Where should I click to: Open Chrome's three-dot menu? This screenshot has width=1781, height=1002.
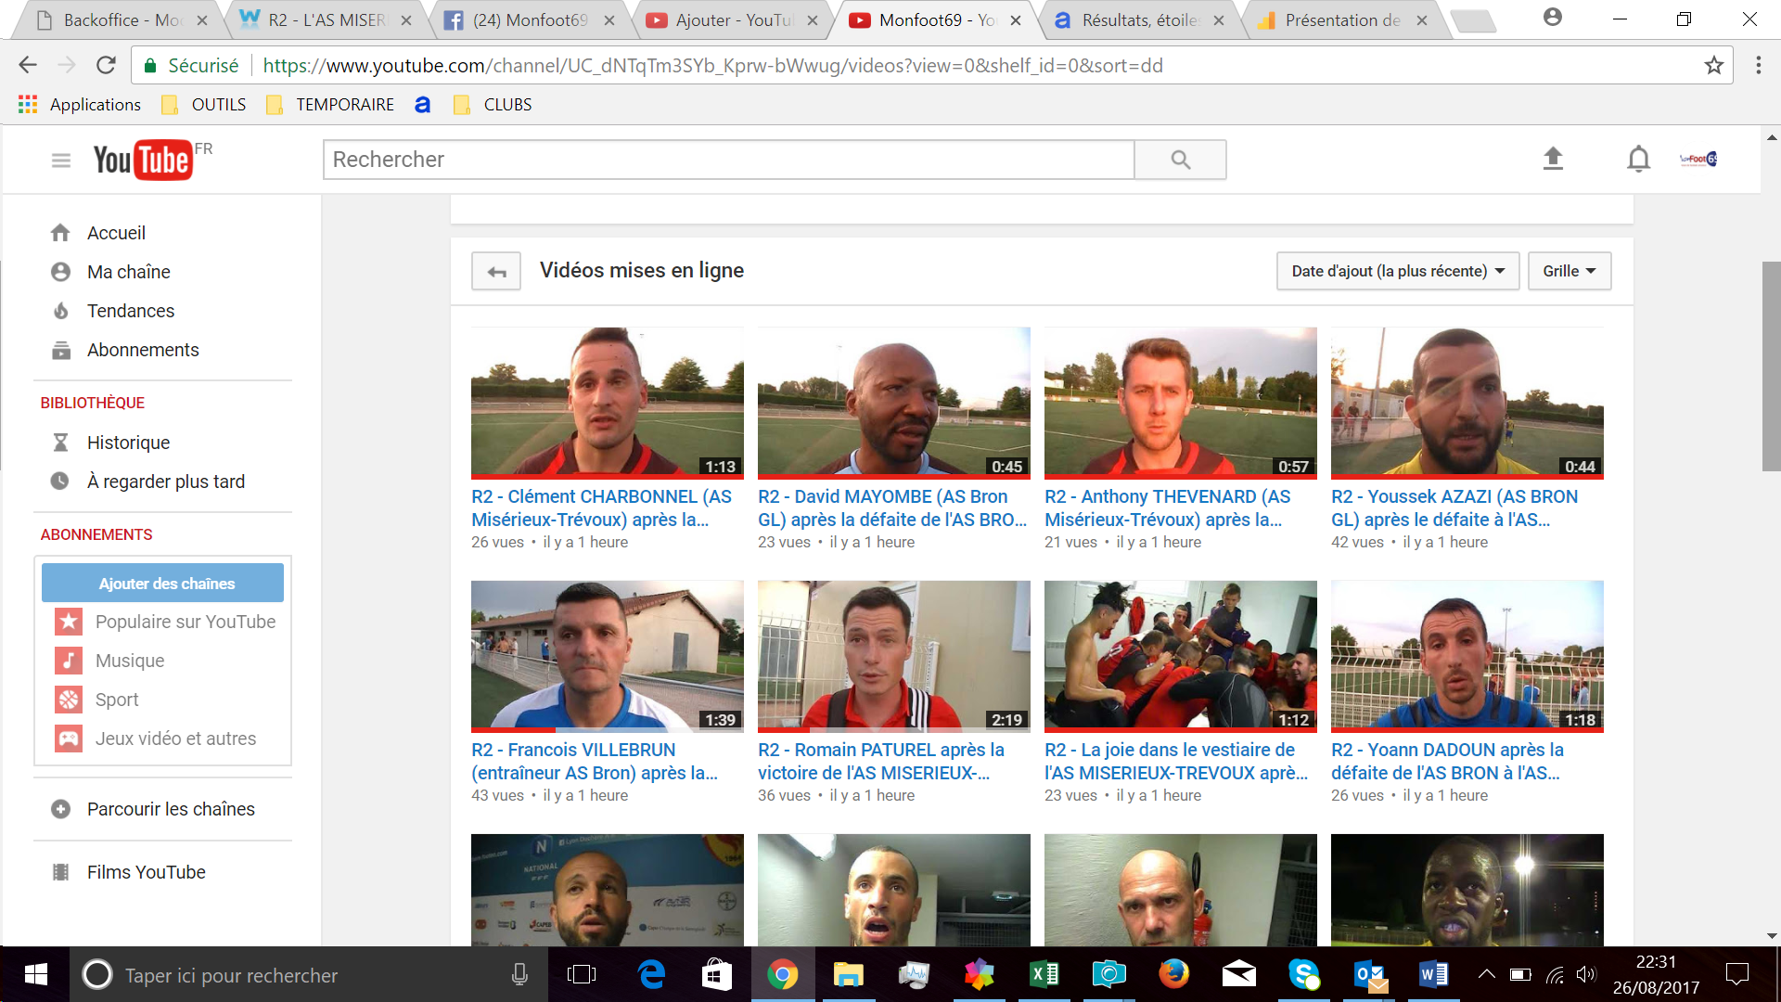pyautogui.click(x=1758, y=66)
